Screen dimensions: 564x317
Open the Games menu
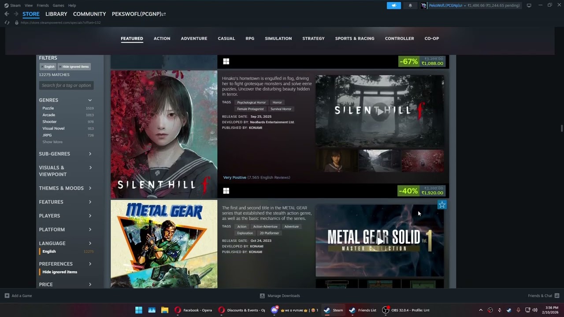[58, 5]
